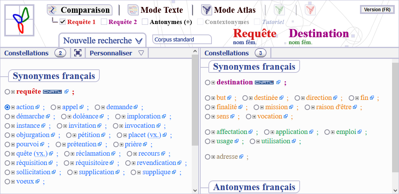Click the Version (FR) button

point(377,10)
